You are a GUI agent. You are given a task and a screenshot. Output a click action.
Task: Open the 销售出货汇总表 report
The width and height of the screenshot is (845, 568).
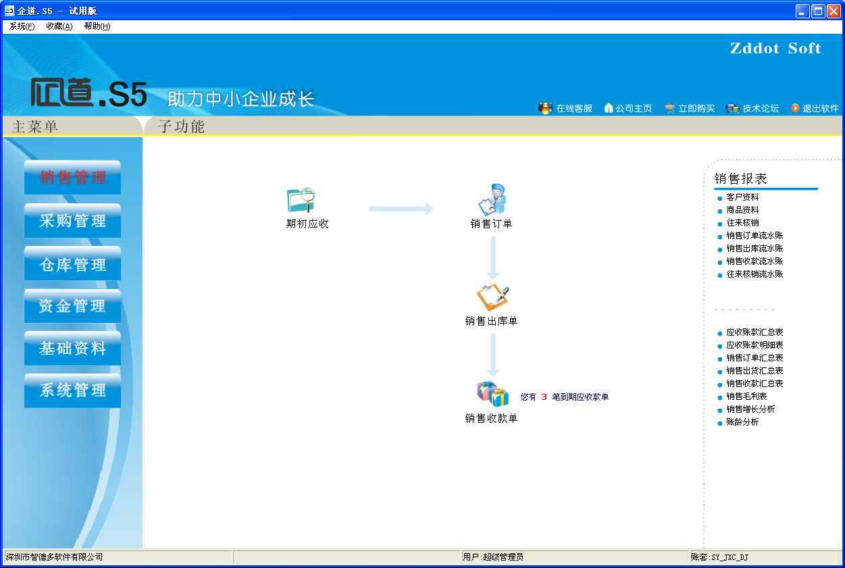click(754, 371)
